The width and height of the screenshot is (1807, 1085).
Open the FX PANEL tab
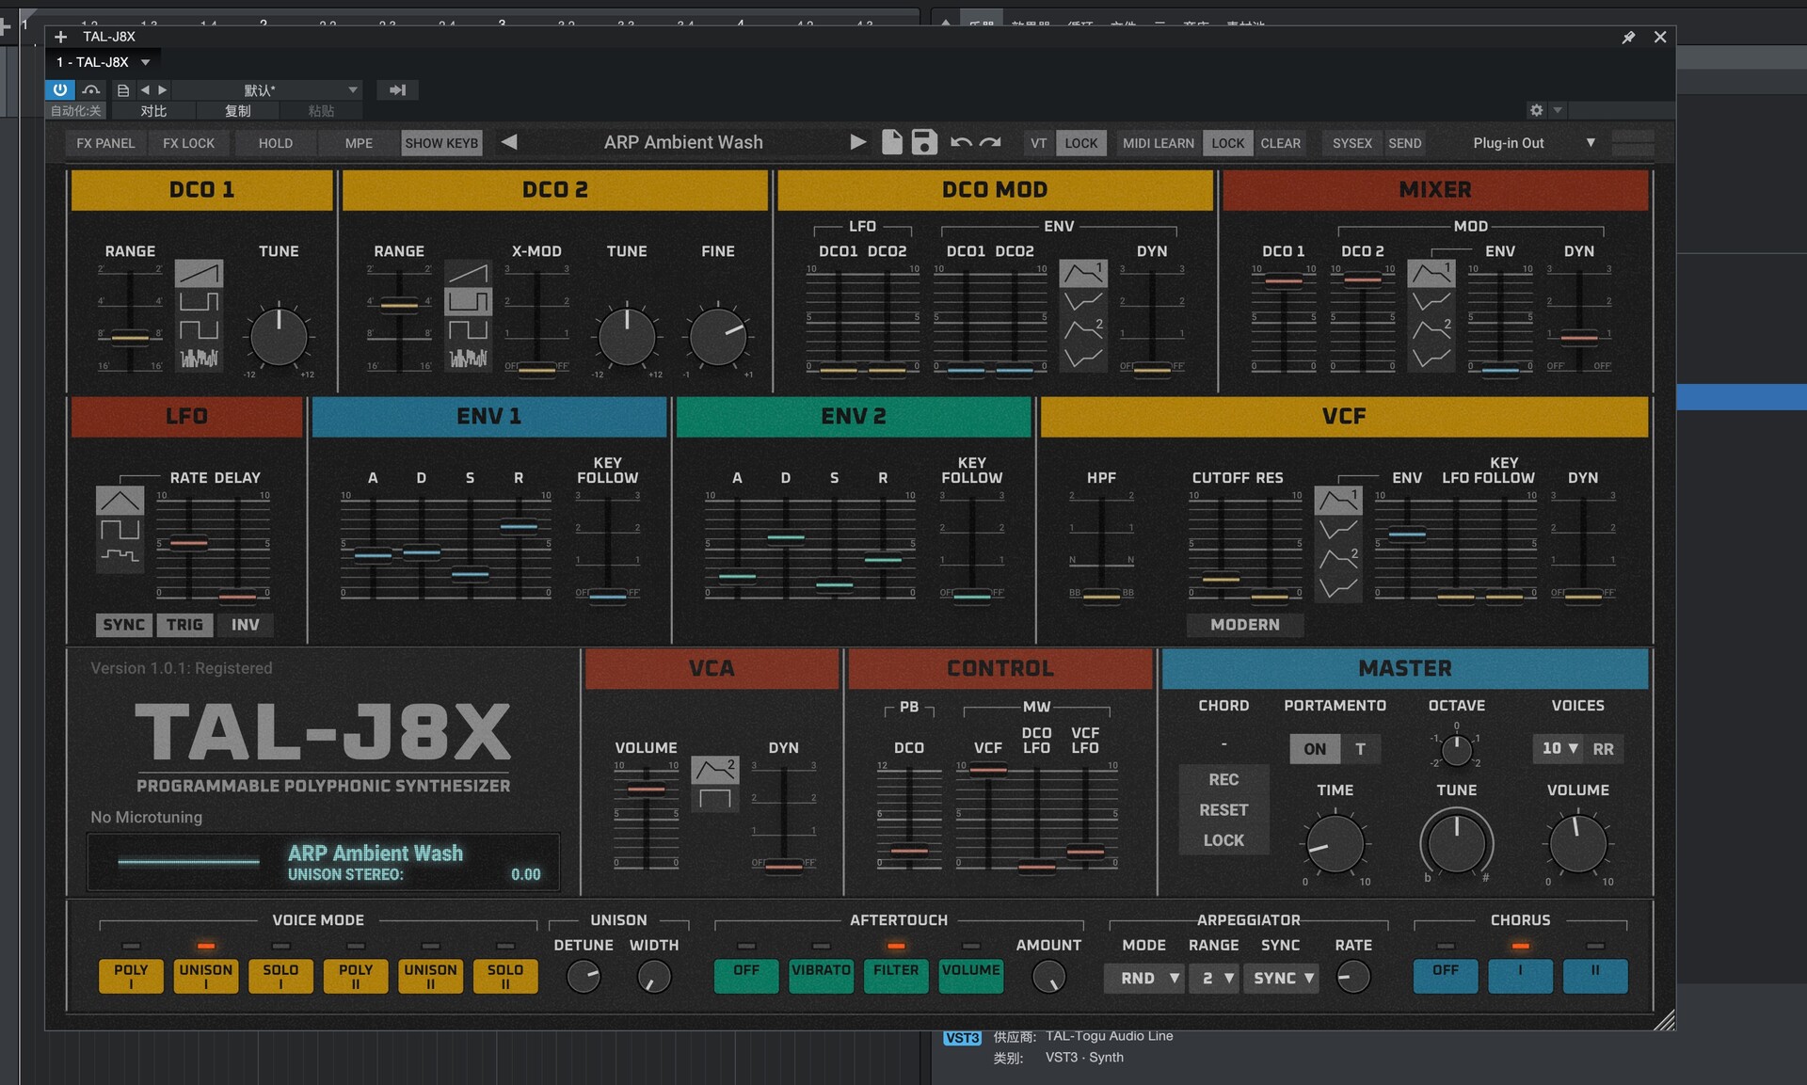tap(105, 143)
